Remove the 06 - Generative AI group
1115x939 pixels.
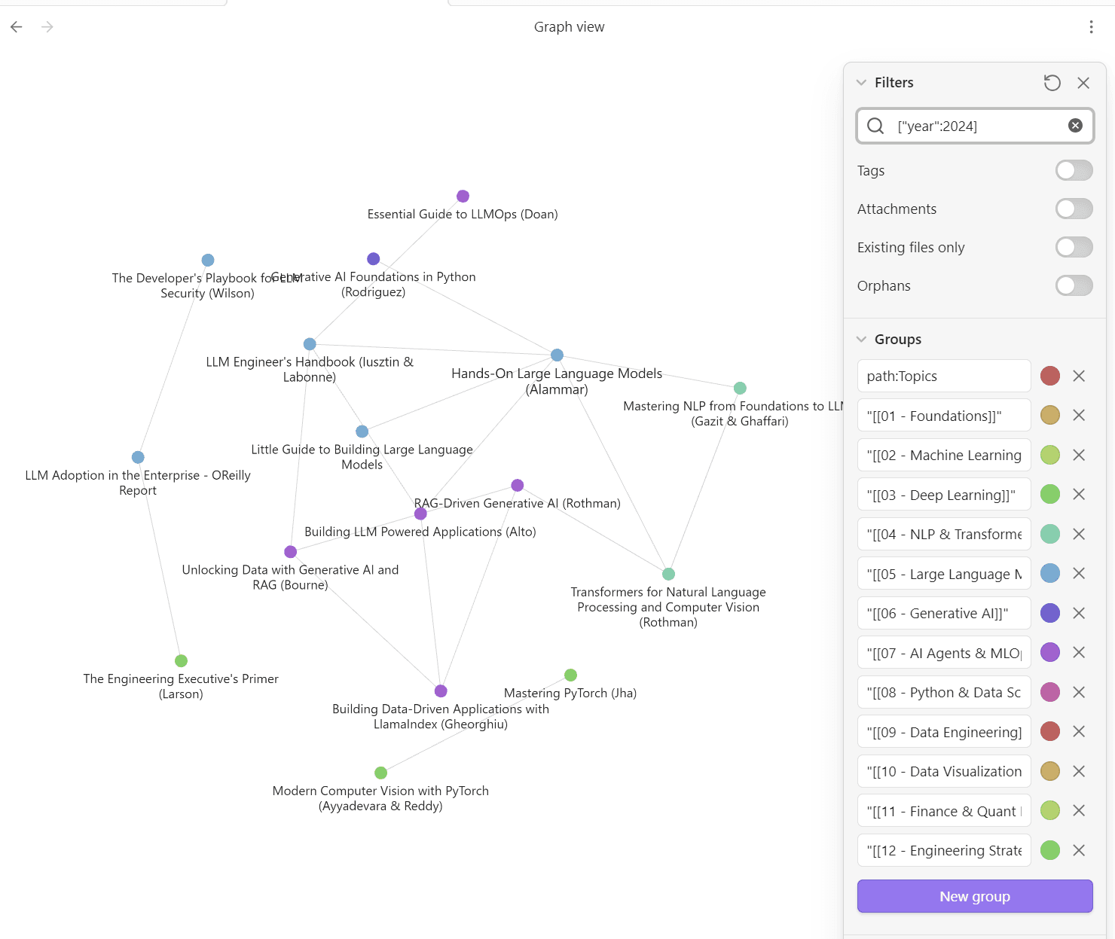click(x=1079, y=613)
